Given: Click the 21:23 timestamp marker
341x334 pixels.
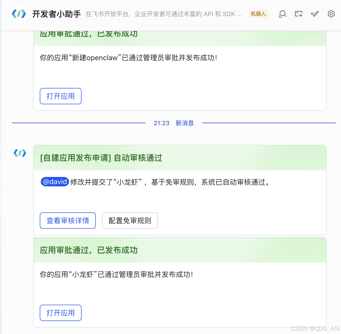Looking at the screenshot, I should (x=161, y=123).
